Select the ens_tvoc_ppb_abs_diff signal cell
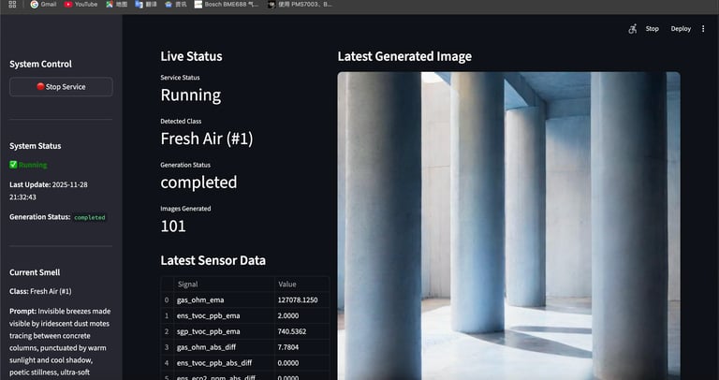719x380 pixels. 225,362
